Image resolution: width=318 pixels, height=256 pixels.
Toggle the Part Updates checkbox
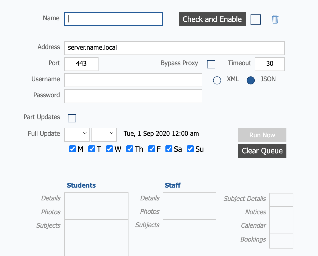[72, 118]
